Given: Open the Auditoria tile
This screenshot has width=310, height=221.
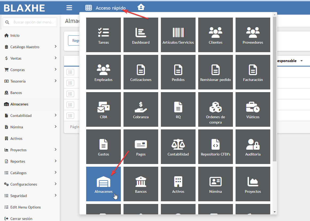Looking at the screenshot, I should coord(253,147).
